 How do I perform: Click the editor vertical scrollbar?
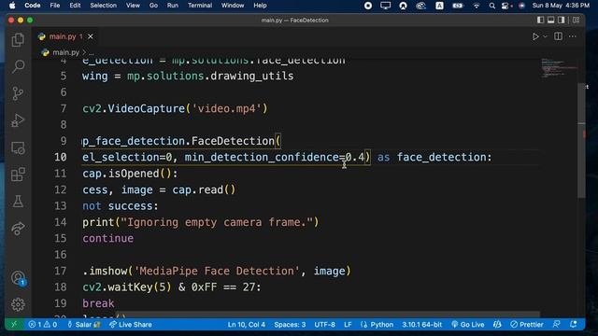[581, 141]
